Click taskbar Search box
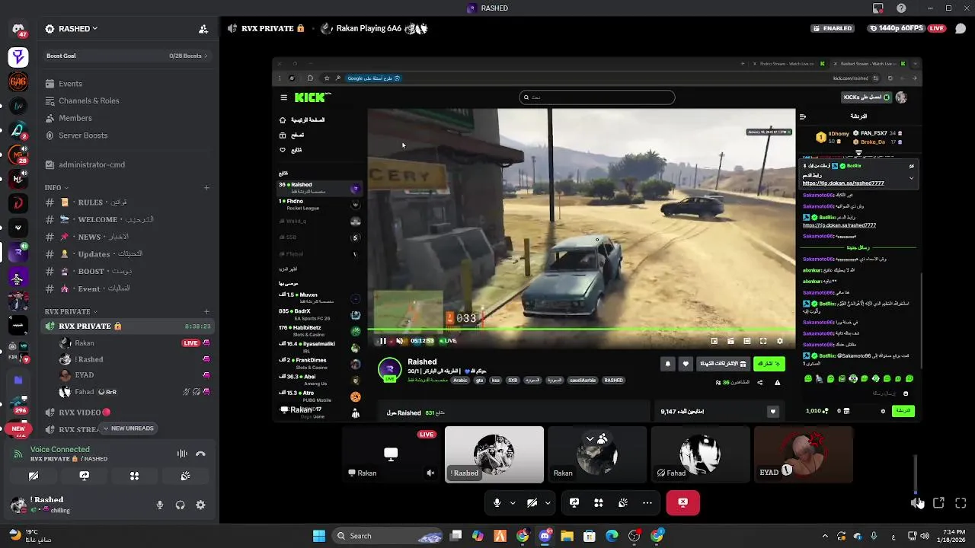975x548 pixels. click(387, 536)
